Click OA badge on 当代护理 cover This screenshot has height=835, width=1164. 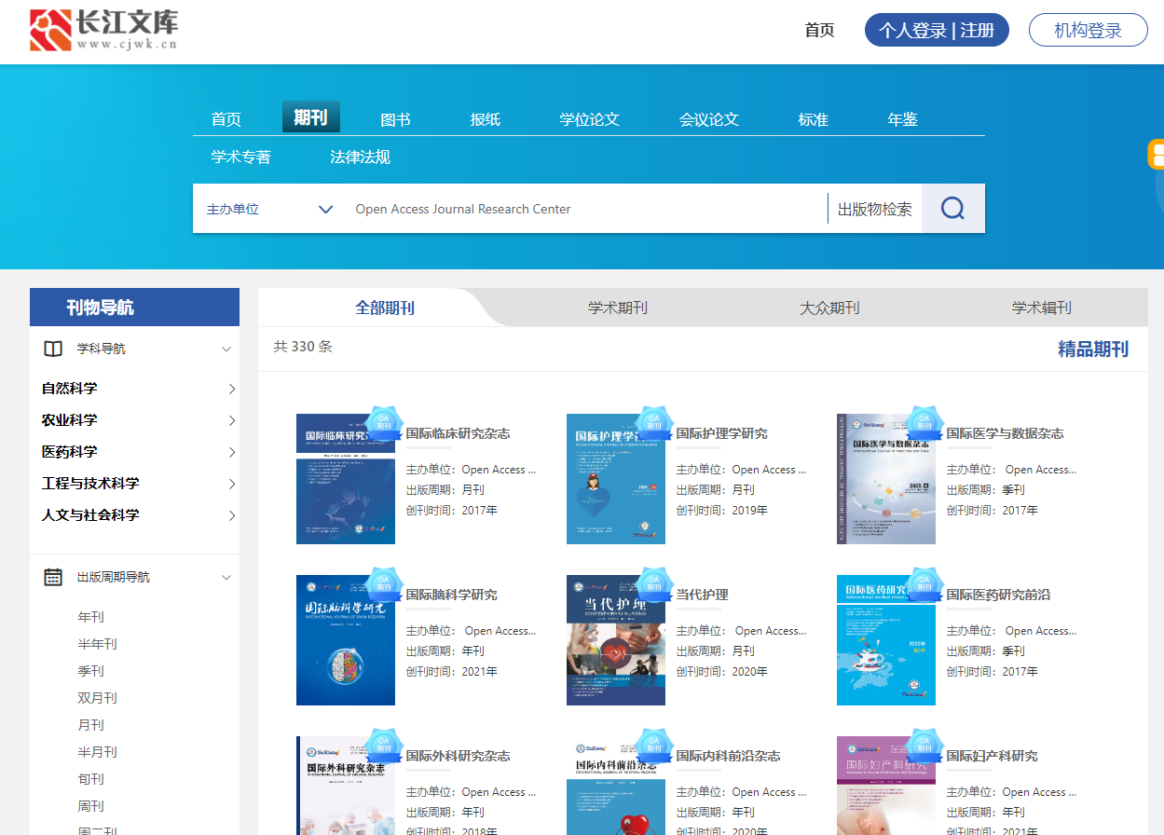coord(653,584)
